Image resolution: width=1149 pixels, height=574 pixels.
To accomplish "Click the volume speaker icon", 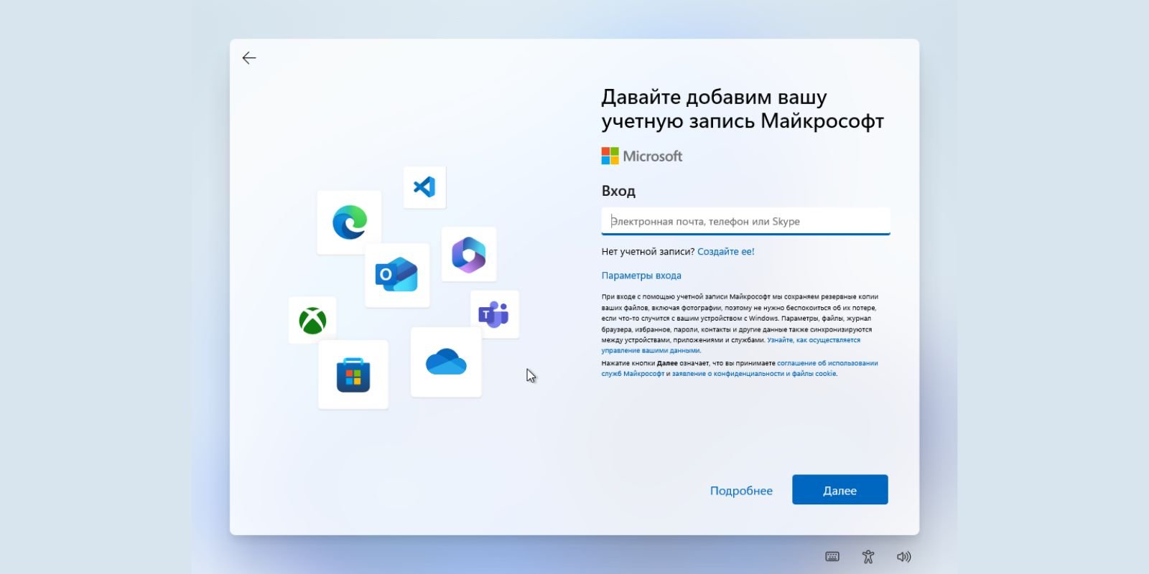I will pos(904,557).
